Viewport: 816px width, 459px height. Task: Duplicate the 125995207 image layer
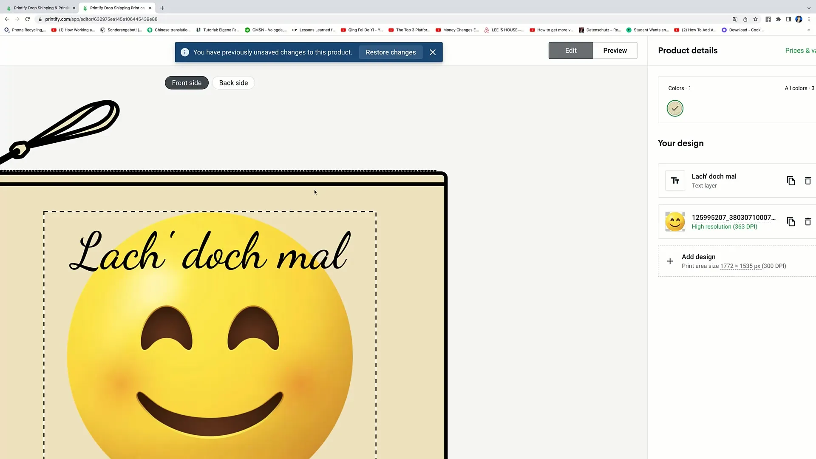coord(790,222)
